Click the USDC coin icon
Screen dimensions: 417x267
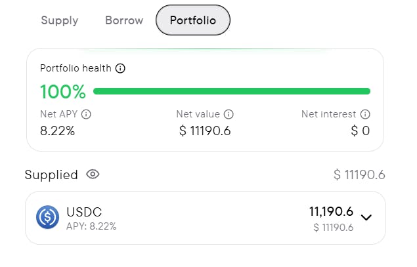pyautogui.click(x=47, y=217)
